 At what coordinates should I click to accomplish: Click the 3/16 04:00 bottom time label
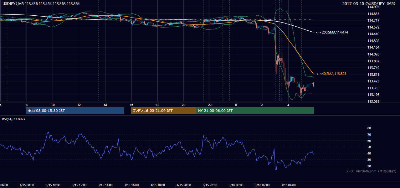[288, 185]
